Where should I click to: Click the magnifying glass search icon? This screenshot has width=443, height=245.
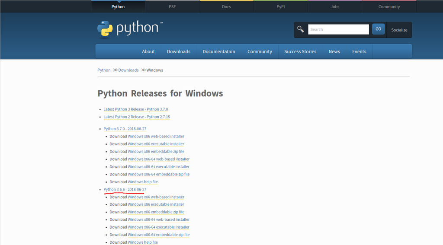300,29
